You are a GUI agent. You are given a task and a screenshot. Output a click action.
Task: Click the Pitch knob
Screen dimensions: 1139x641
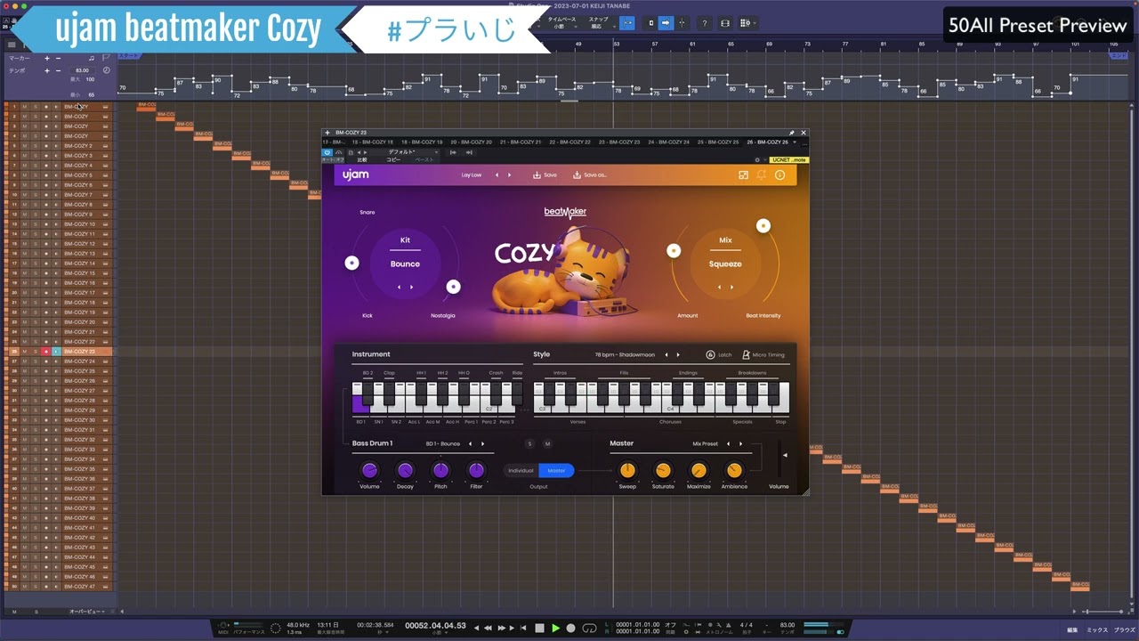440,470
